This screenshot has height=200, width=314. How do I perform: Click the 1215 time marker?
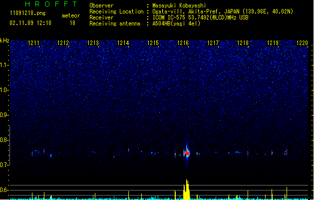(x=153, y=43)
